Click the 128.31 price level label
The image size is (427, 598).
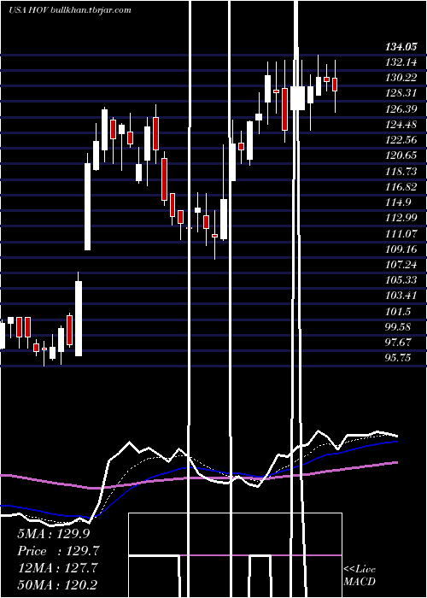[x=401, y=93]
